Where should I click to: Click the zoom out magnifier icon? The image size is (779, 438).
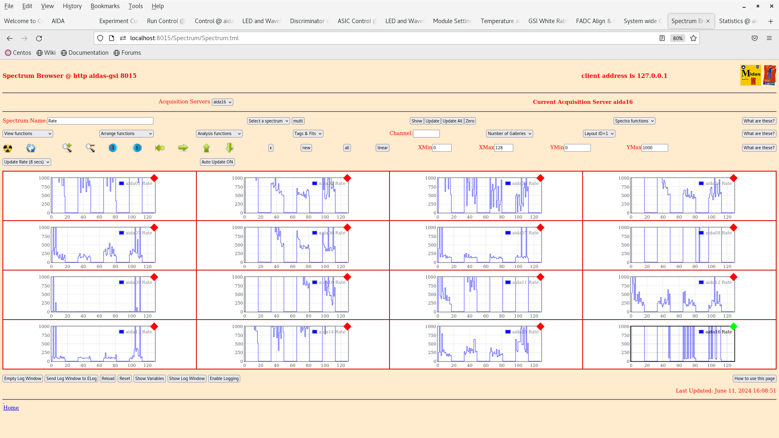90,148
